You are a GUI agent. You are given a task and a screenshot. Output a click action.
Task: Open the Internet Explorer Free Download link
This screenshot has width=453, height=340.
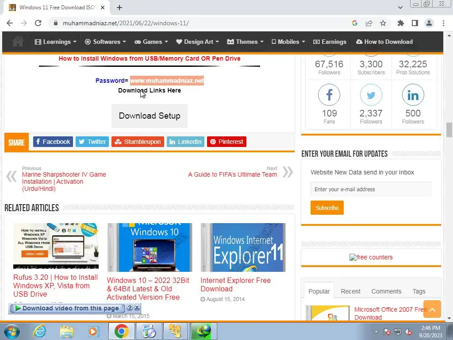point(235,285)
